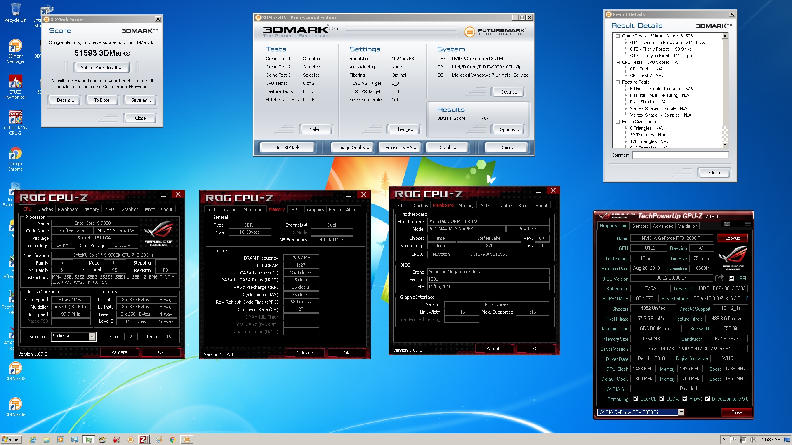Collapse Batch Size Tests tree node

618,122
